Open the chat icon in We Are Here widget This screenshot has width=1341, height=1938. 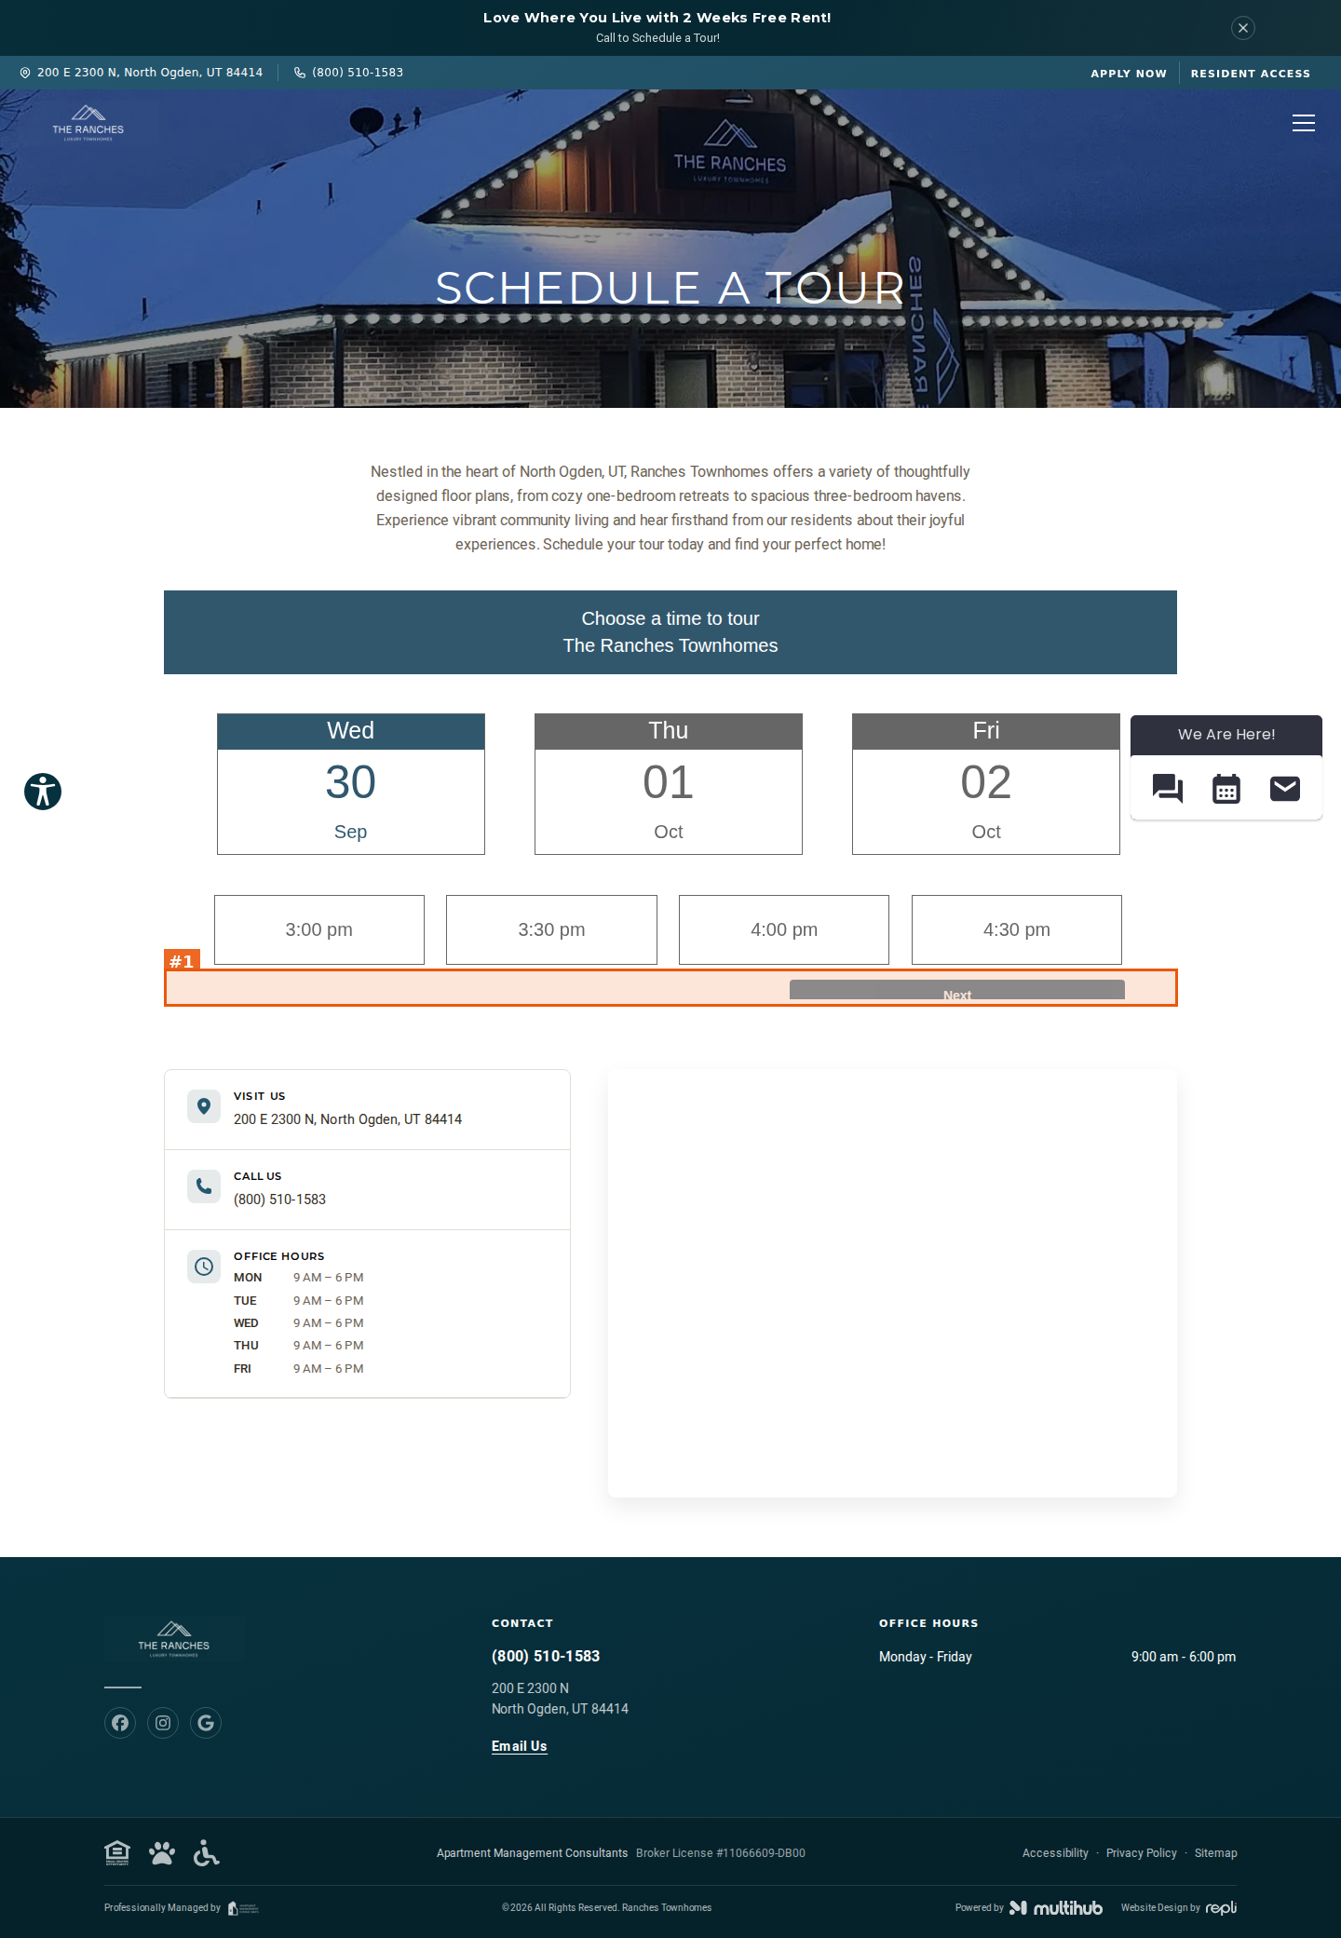1168,789
